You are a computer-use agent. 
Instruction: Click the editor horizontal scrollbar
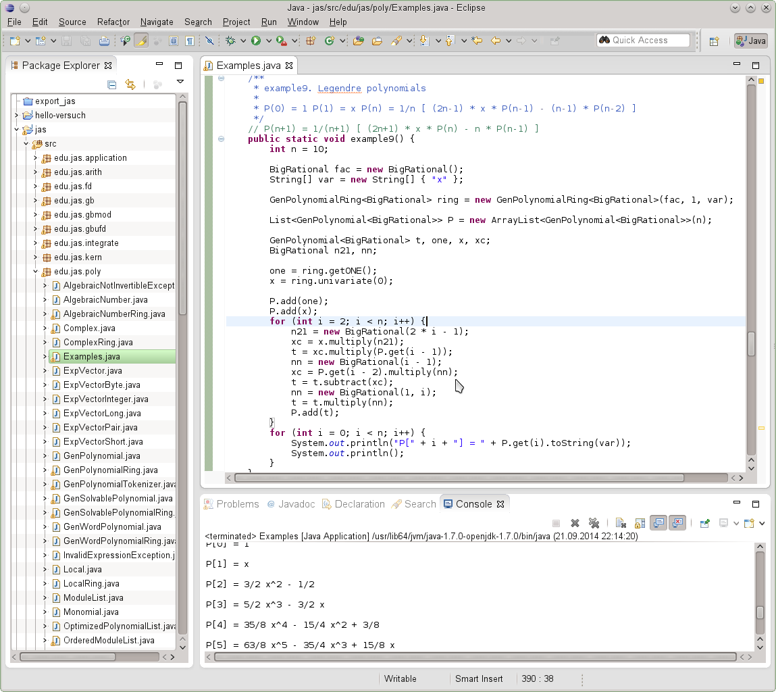point(459,478)
